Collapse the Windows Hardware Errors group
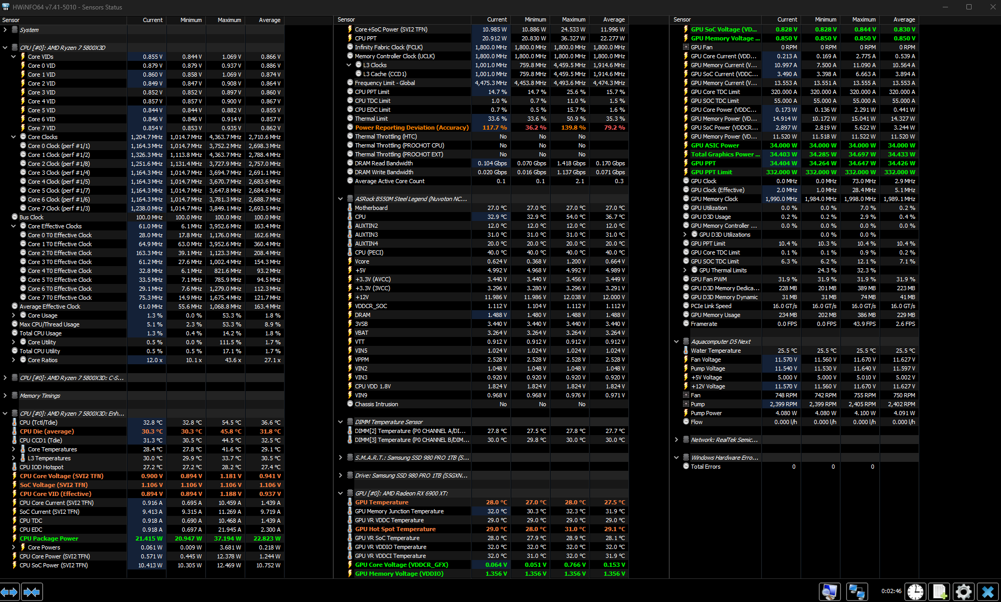1001x602 pixels. [x=677, y=458]
